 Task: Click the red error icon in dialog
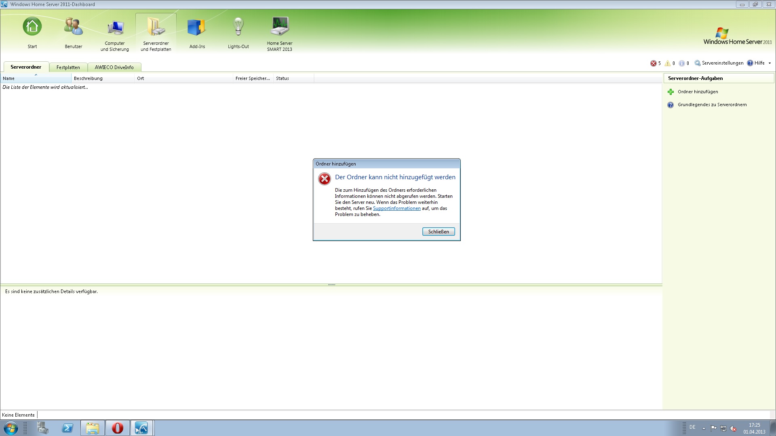(x=324, y=179)
